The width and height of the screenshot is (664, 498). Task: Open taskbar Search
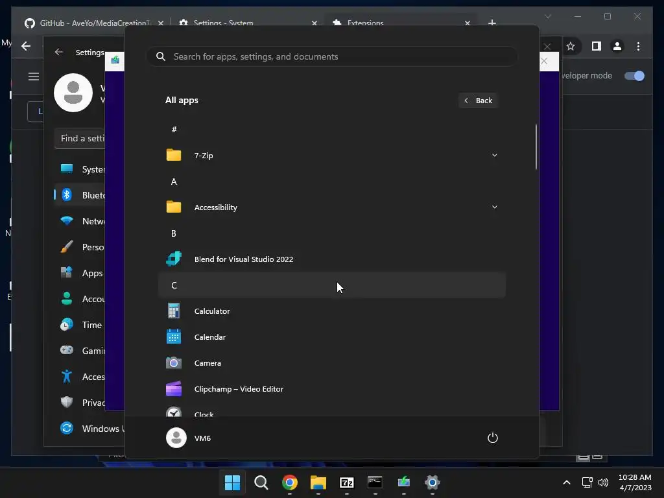pos(261,482)
